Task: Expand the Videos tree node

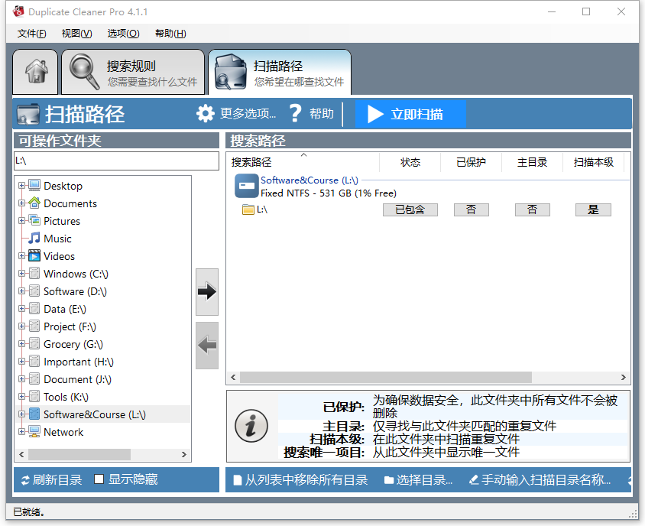Action: pyautogui.click(x=22, y=256)
